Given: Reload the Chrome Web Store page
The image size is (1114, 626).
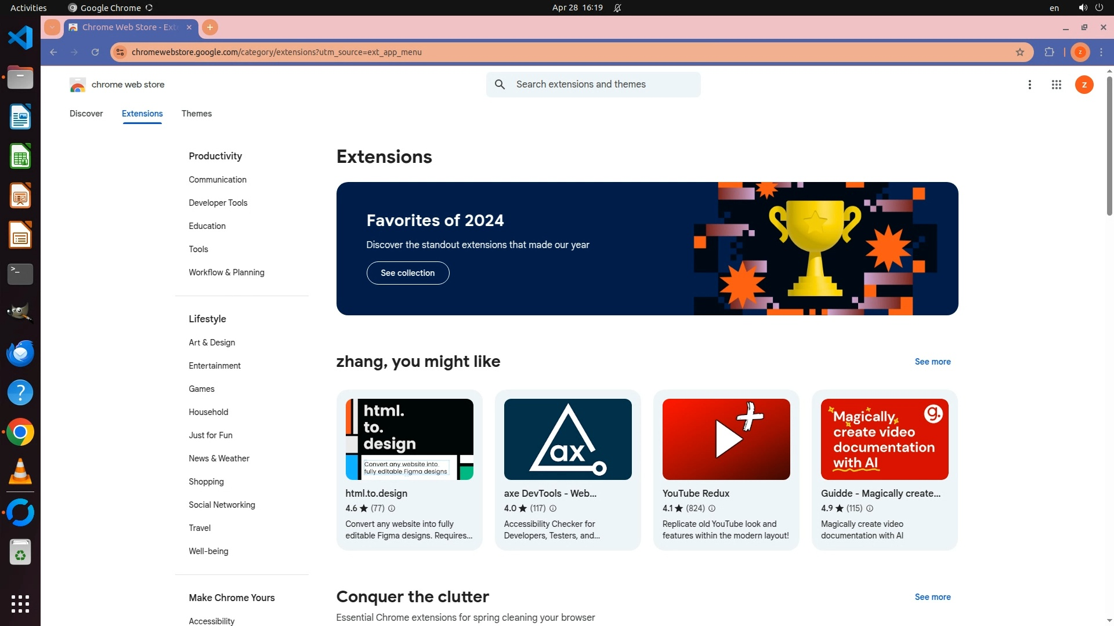Looking at the screenshot, I should 95,52.
